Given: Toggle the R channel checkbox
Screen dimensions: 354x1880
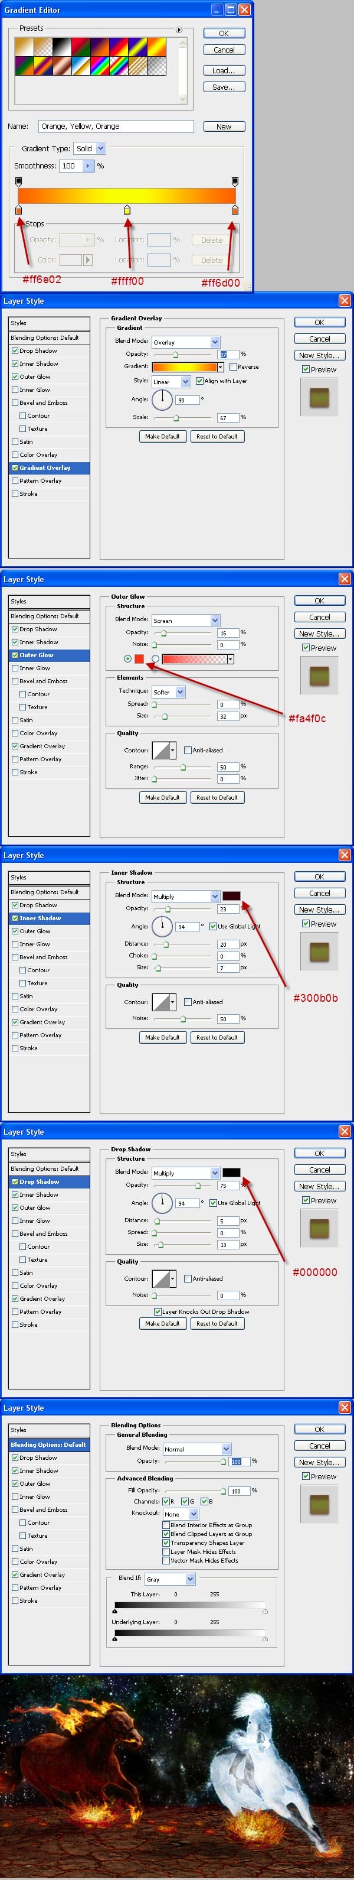Looking at the screenshot, I should click(x=166, y=1501).
